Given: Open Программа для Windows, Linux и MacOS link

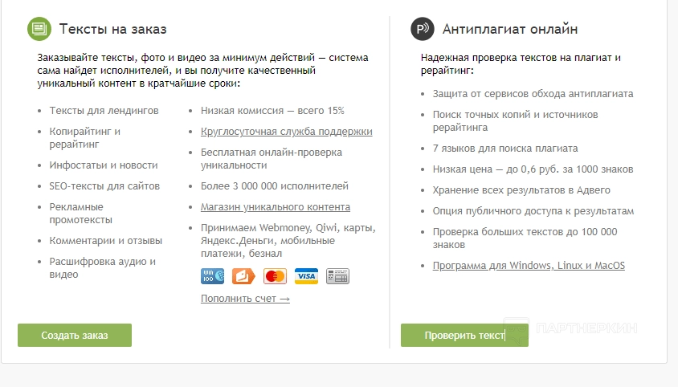Looking at the screenshot, I should pyautogui.click(x=529, y=266).
